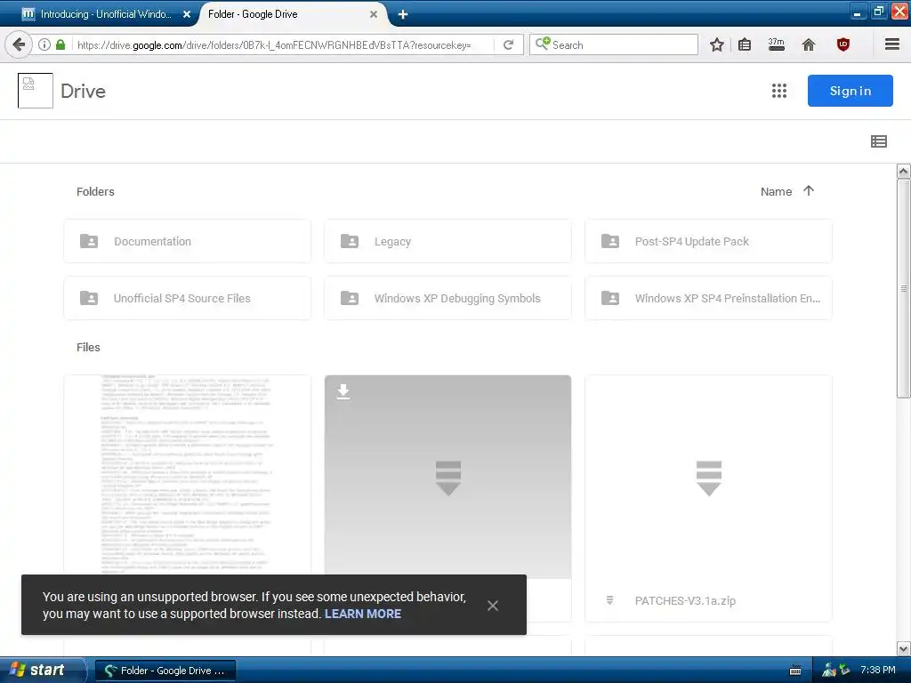The height and width of the screenshot is (683, 911).
Task: Switch to list view layout icon
Action: 878,141
